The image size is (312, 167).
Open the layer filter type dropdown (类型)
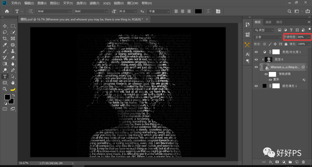264,30
